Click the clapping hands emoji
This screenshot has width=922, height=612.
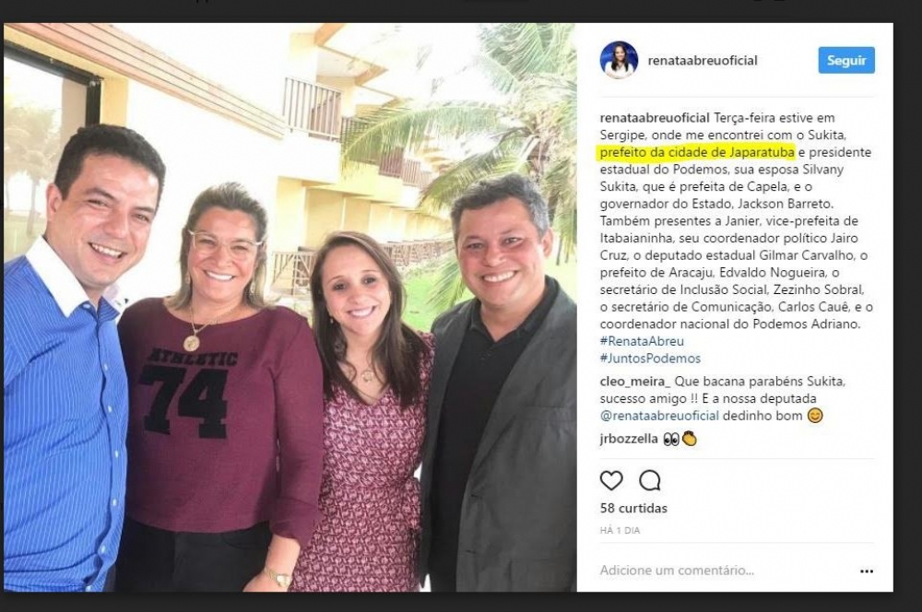(689, 439)
